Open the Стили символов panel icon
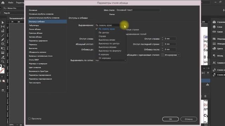This screenshot has width=225, height=126. click(x=214, y=70)
